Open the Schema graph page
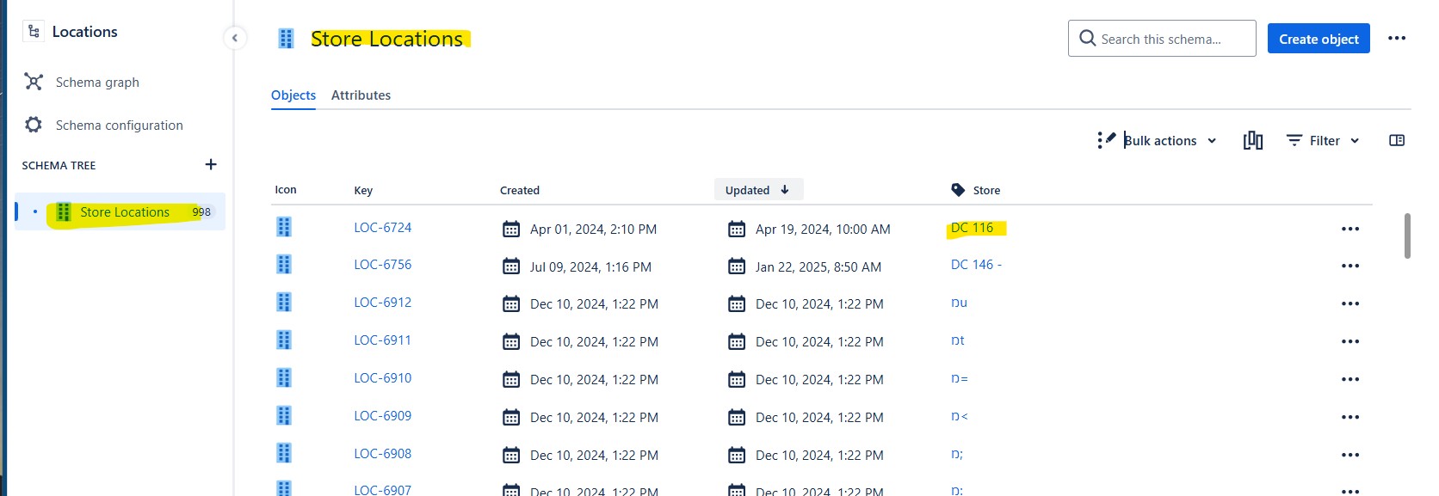The image size is (1439, 496). point(97,82)
